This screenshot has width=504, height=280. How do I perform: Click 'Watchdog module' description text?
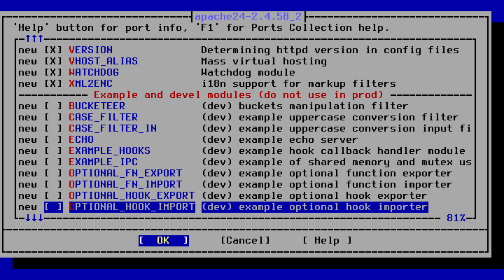248,73
